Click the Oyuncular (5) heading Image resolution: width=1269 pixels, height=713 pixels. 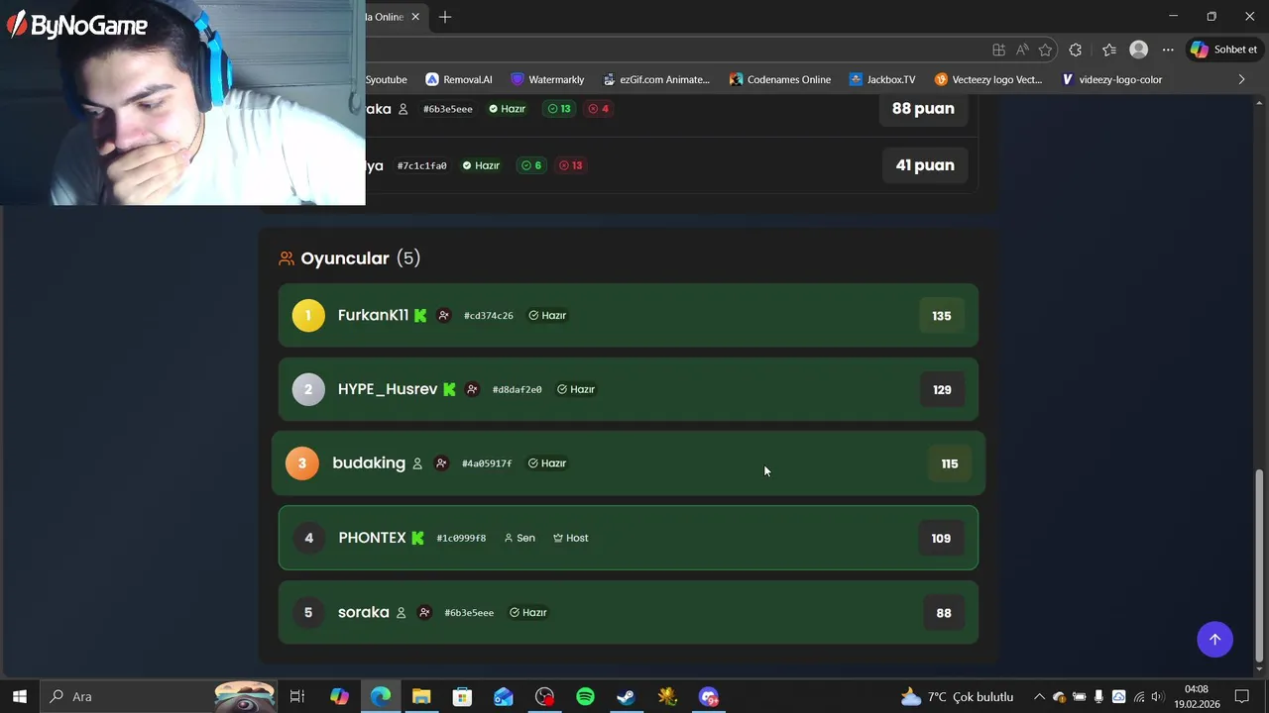[x=350, y=258]
